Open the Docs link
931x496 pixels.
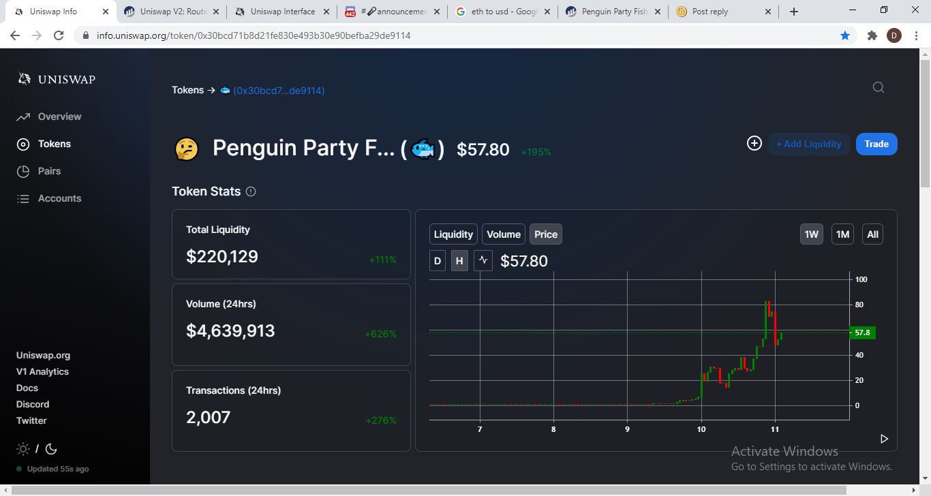coord(27,388)
